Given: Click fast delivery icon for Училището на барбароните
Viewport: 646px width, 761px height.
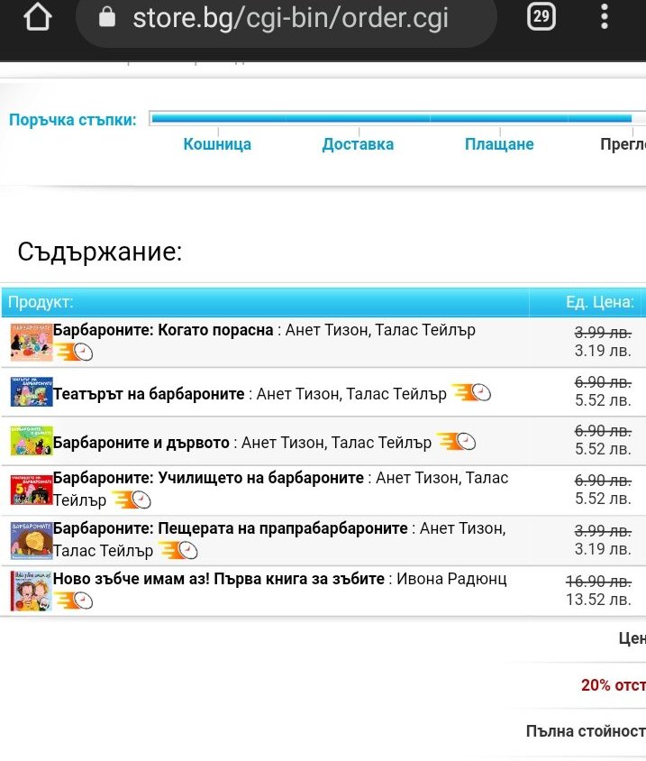Looking at the screenshot, I should point(132,500).
